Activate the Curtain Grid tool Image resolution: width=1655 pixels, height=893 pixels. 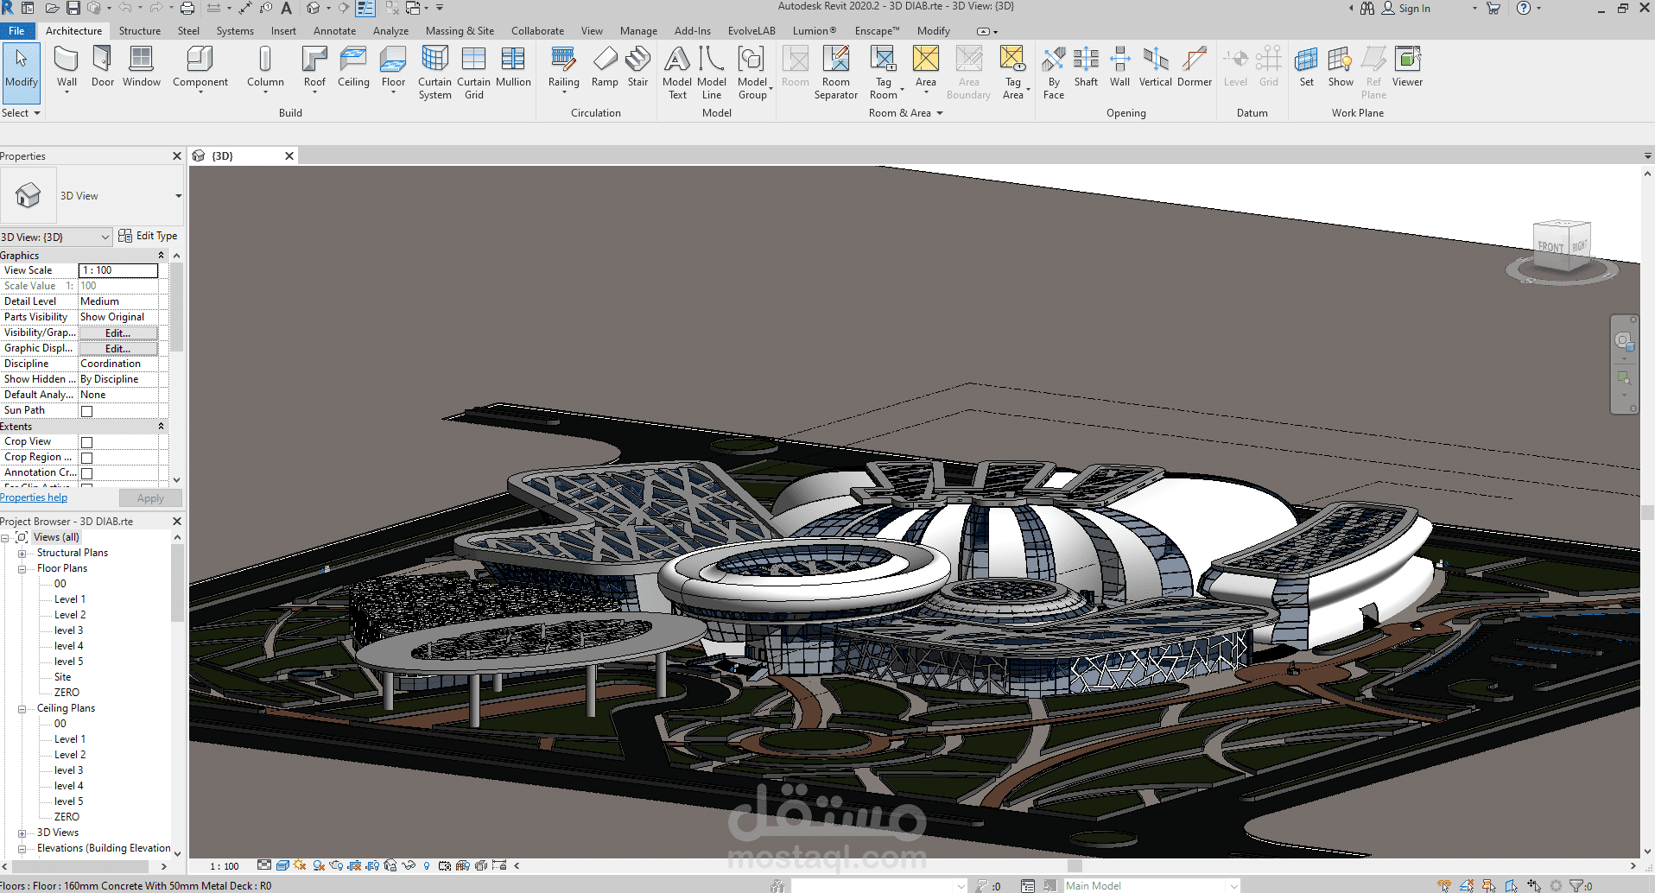point(474,73)
